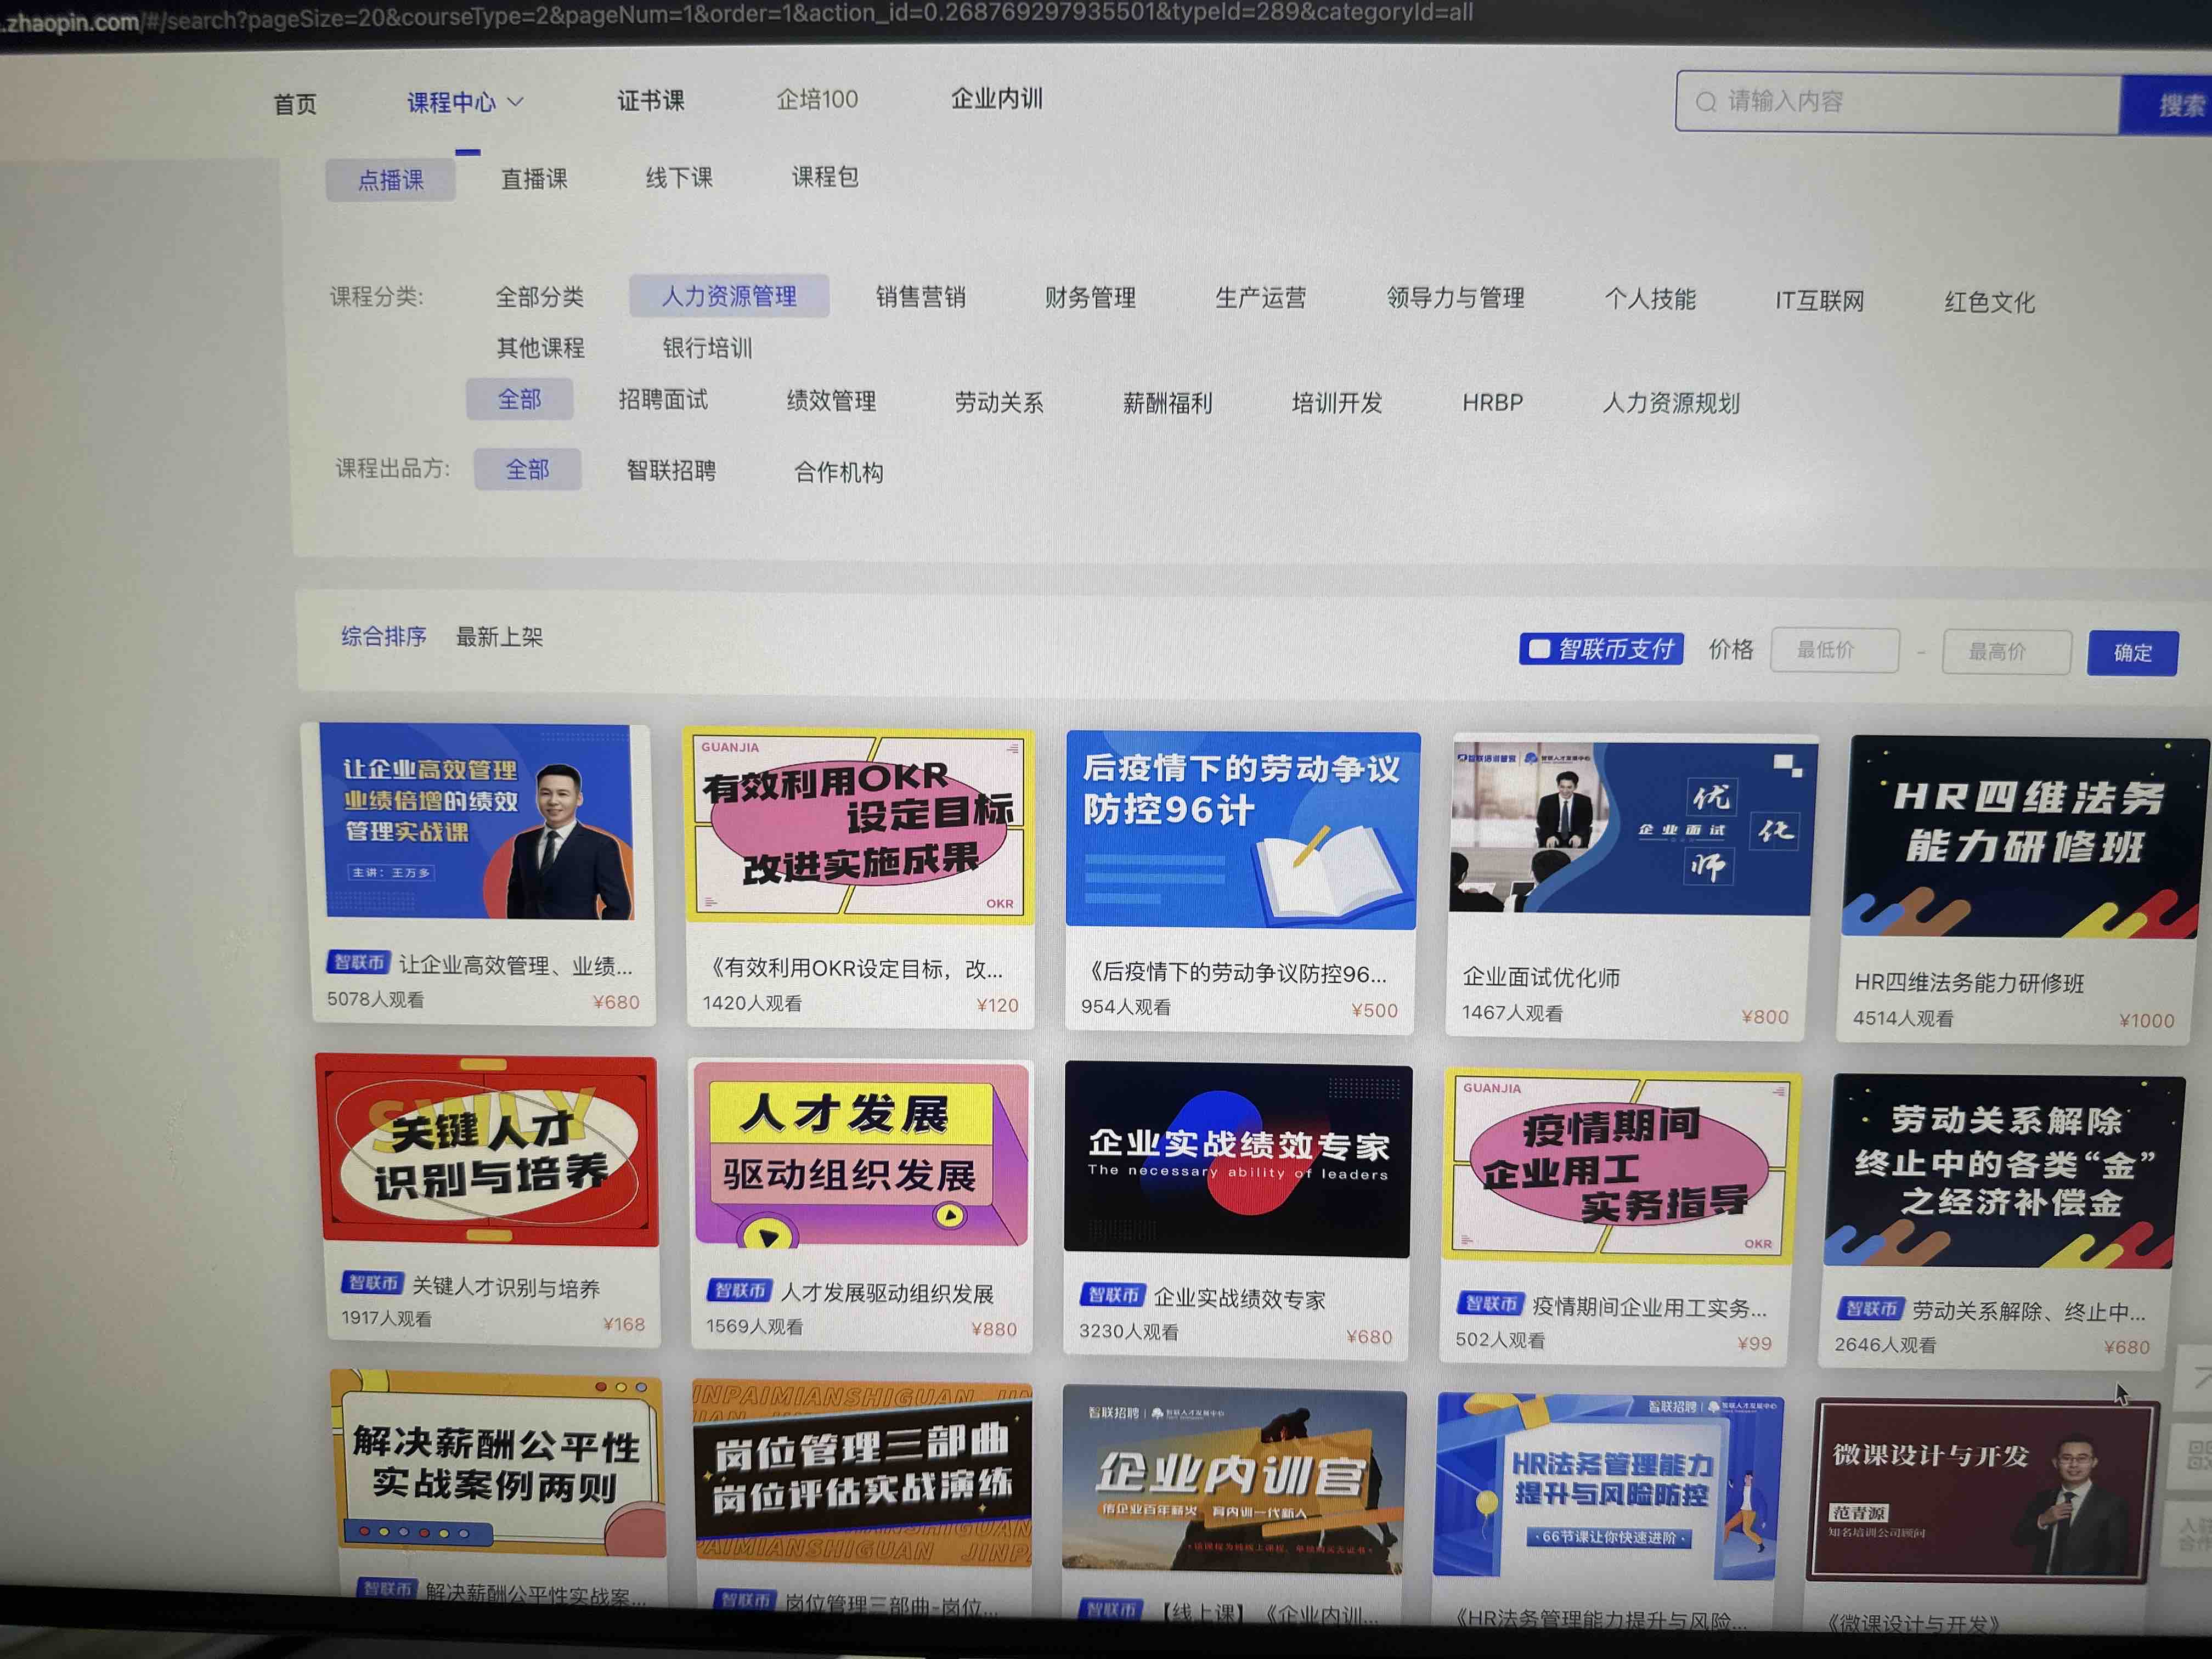Click the 最低价 price input
Screen dimensions: 2212x1659
point(1835,651)
